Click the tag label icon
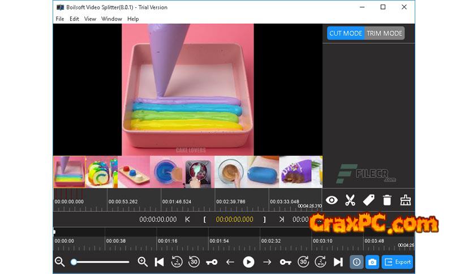The height and width of the screenshot is (274, 473). click(368, 200)
